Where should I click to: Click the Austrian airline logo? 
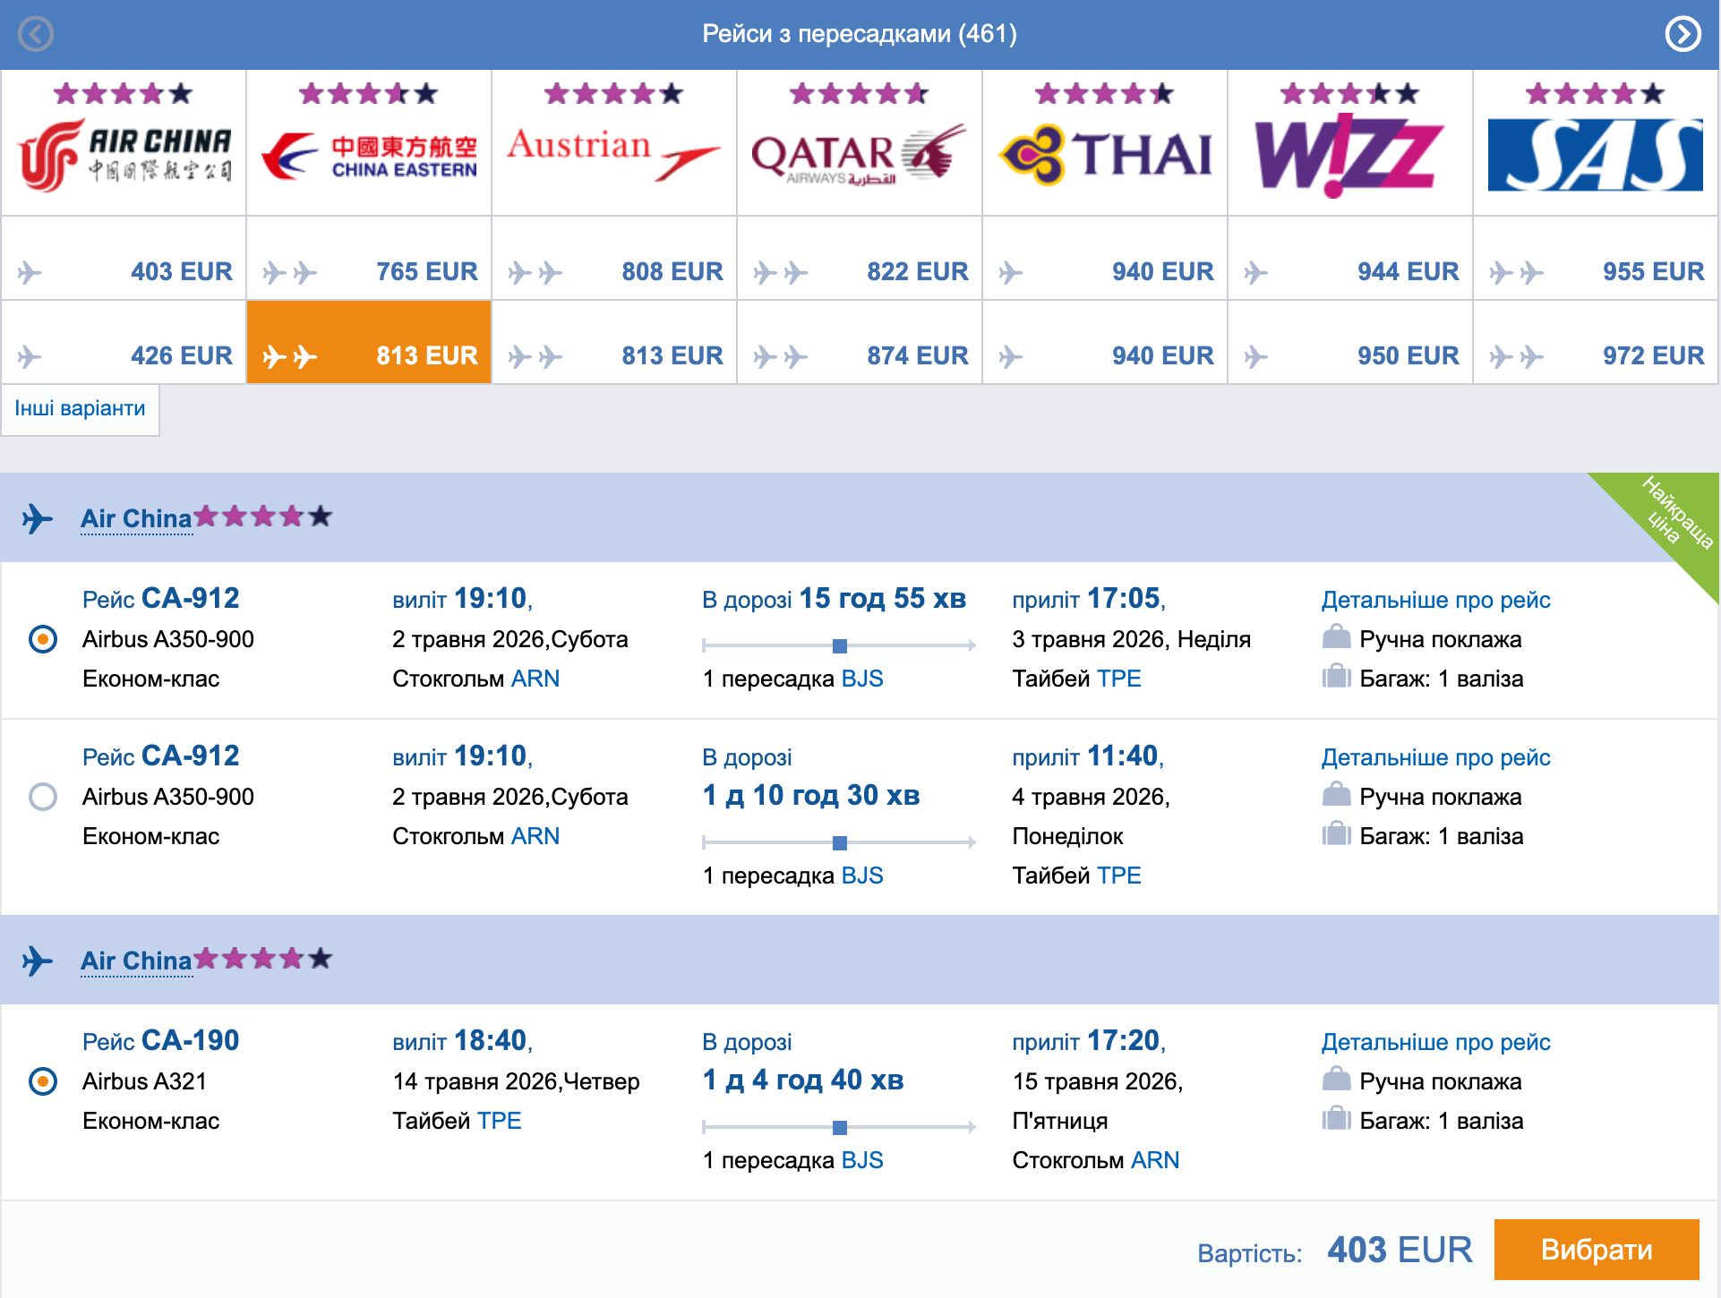(x=614, y=152)
